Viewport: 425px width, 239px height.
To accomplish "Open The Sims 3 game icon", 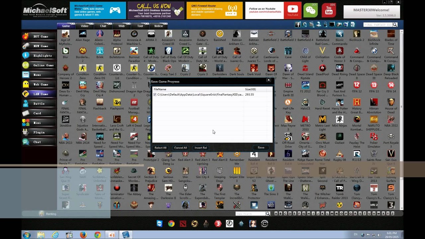I will tap(271, 188).
